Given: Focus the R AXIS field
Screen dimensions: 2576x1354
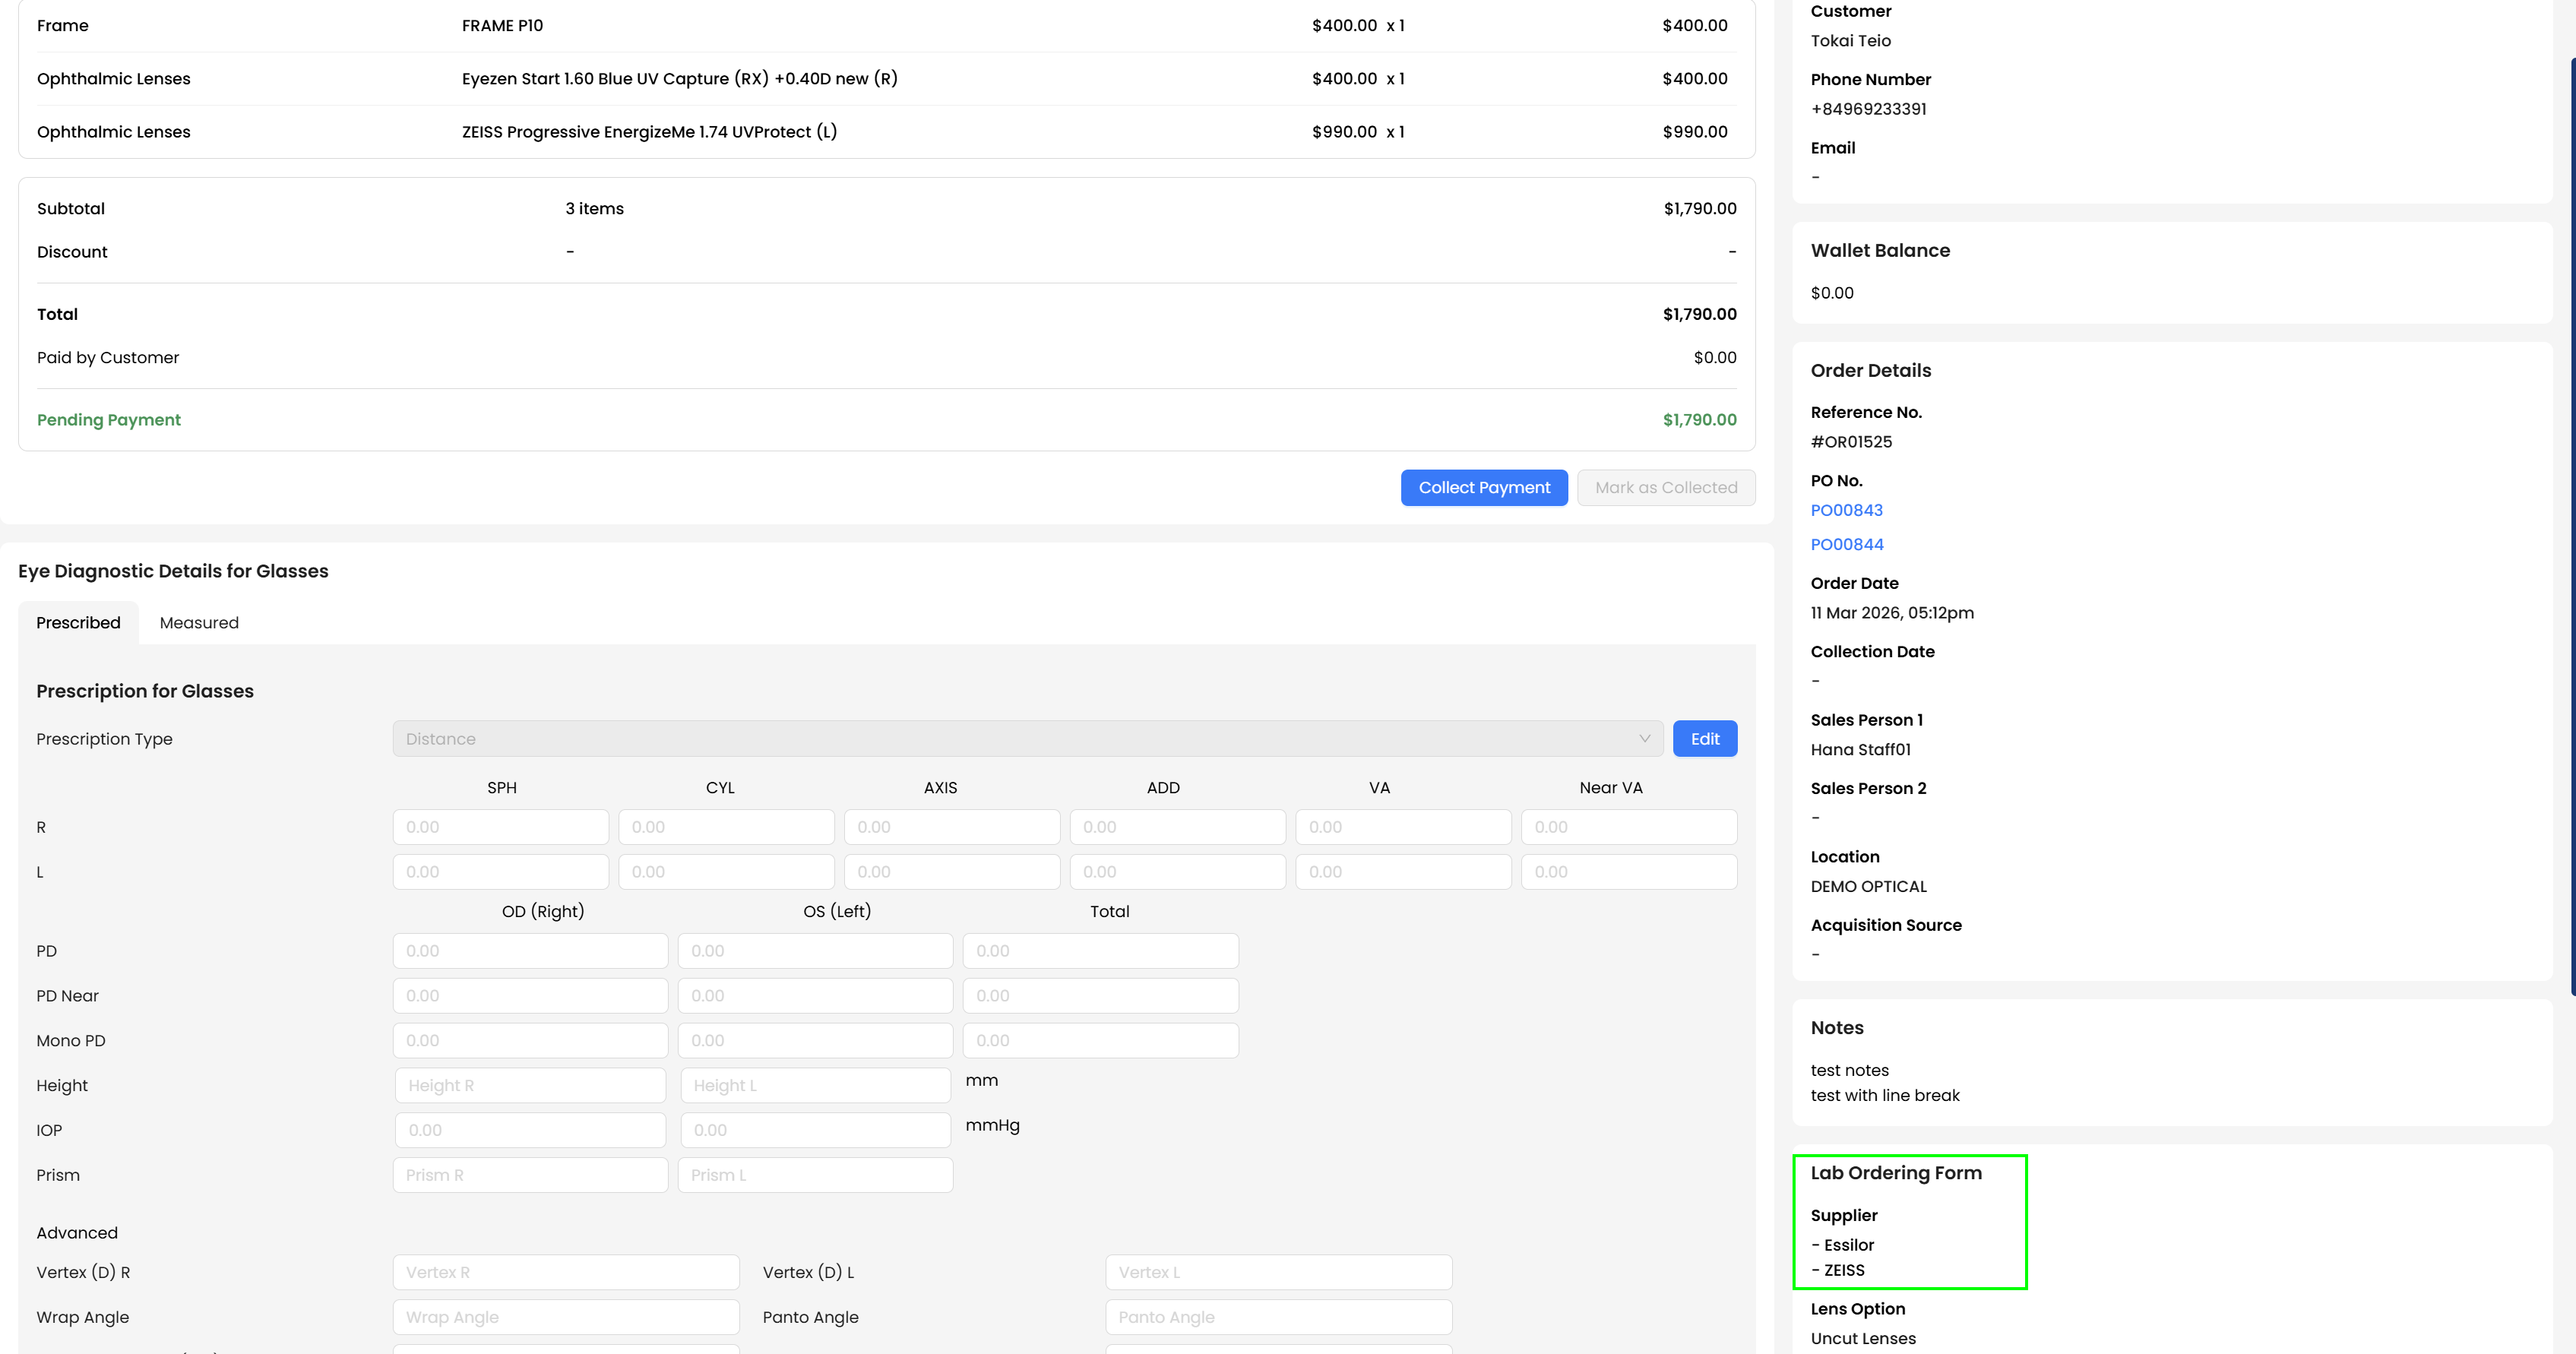Looking at the screenshot, I should coord(951,827).
